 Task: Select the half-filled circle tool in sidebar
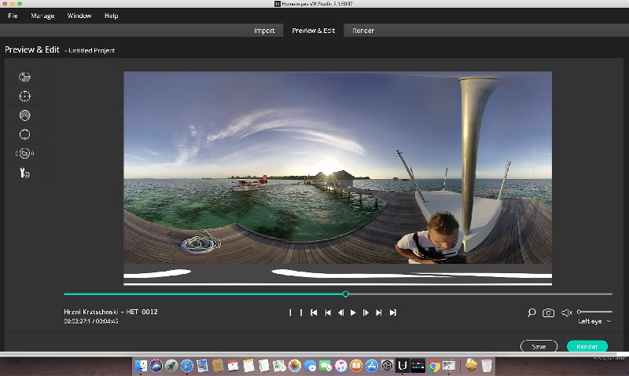pos(25,115)
